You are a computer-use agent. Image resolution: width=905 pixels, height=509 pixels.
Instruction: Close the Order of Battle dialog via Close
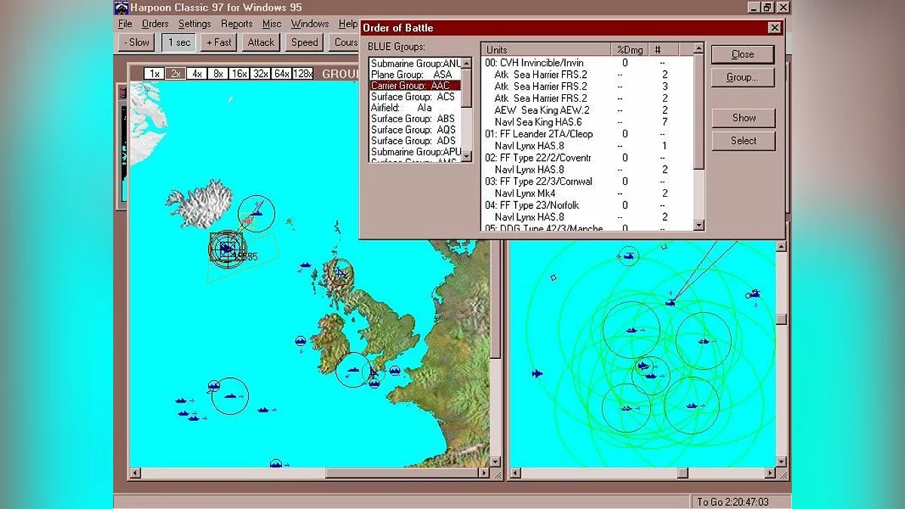click(743, 54)
